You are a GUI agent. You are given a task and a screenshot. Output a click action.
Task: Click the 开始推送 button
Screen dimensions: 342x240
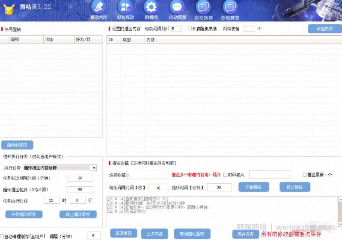point(254,187)
